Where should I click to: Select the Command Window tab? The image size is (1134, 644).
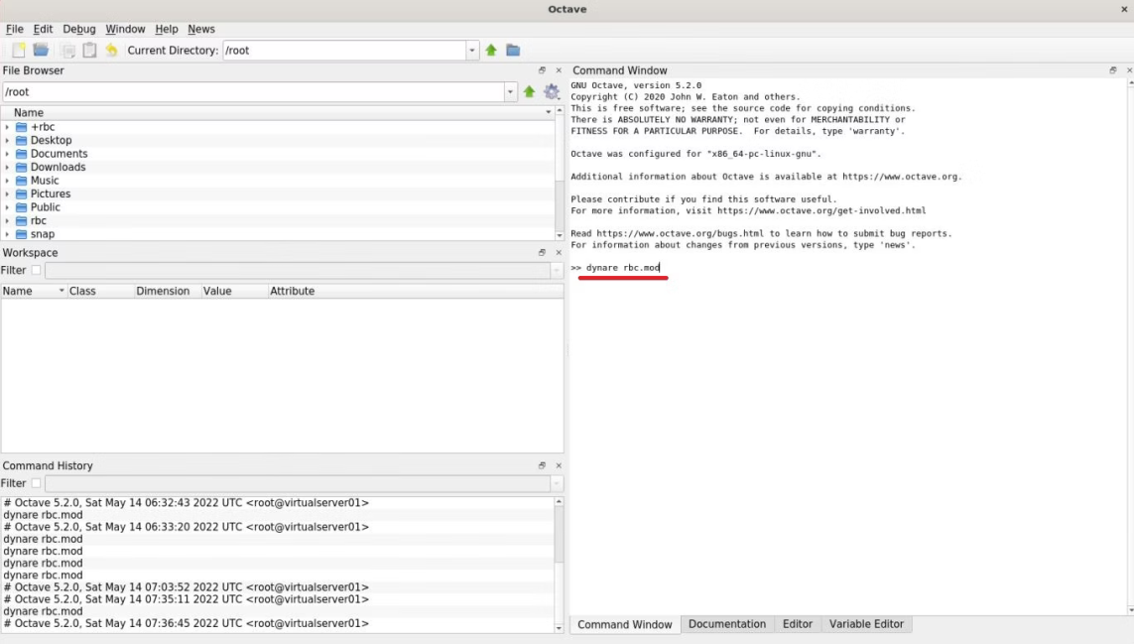click(x=624, y=624)
